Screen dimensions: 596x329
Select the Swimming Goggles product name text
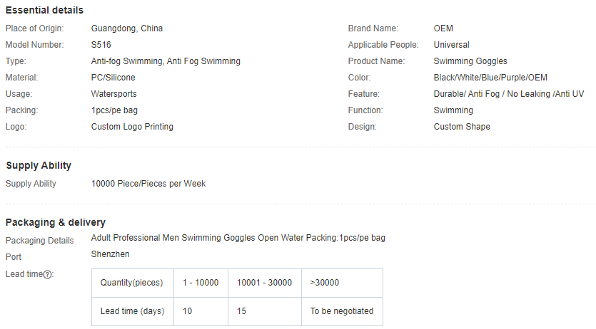[470, 61]
